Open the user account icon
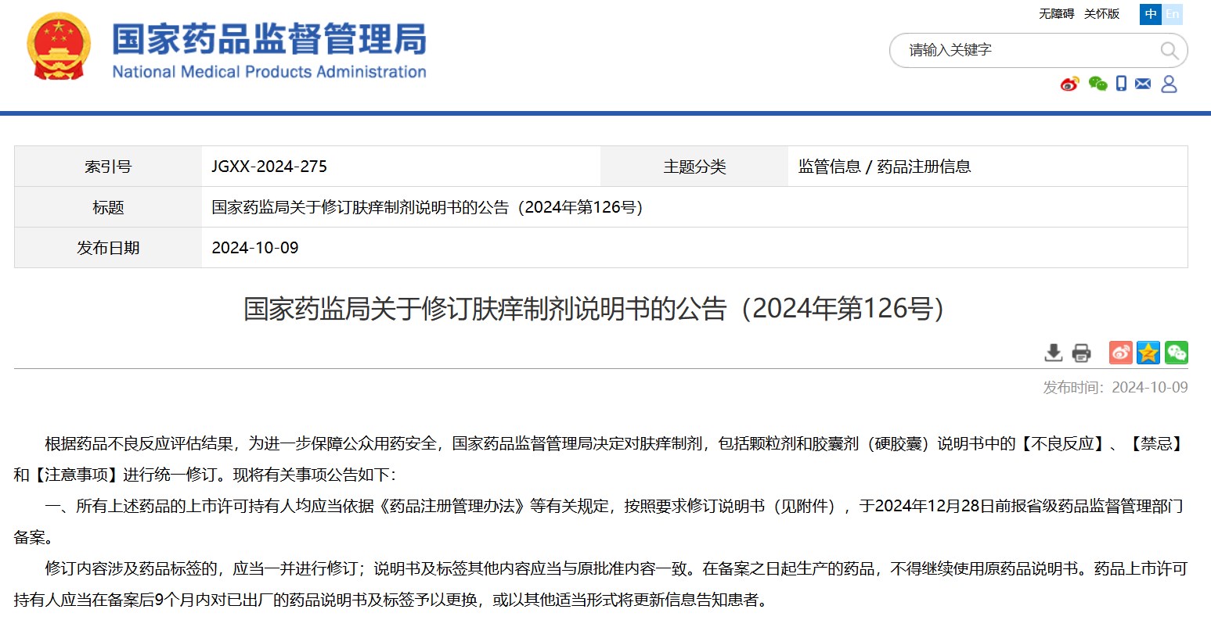The image size is (1211, 620). [1169, 84]
